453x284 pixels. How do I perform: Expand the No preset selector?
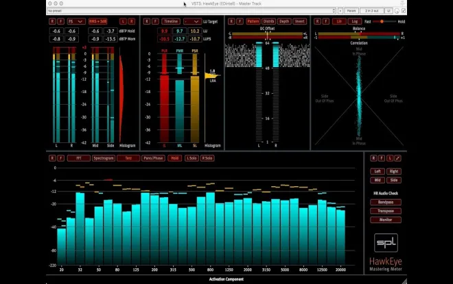191,11
